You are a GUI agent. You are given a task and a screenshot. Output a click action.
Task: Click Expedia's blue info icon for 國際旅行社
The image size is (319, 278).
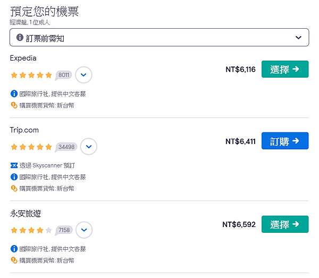point(14,94)
